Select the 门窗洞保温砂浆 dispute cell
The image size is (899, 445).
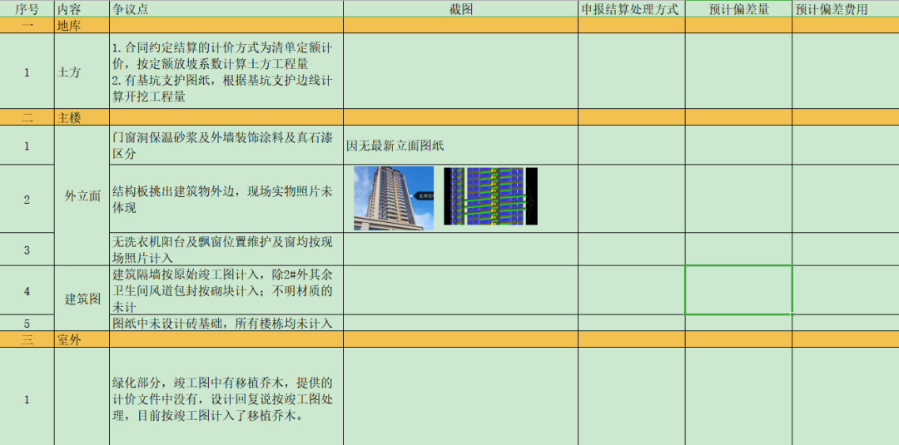pos(226,146)
